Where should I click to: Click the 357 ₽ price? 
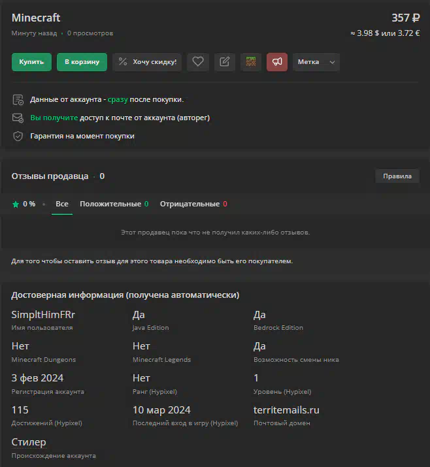[406, 18]
